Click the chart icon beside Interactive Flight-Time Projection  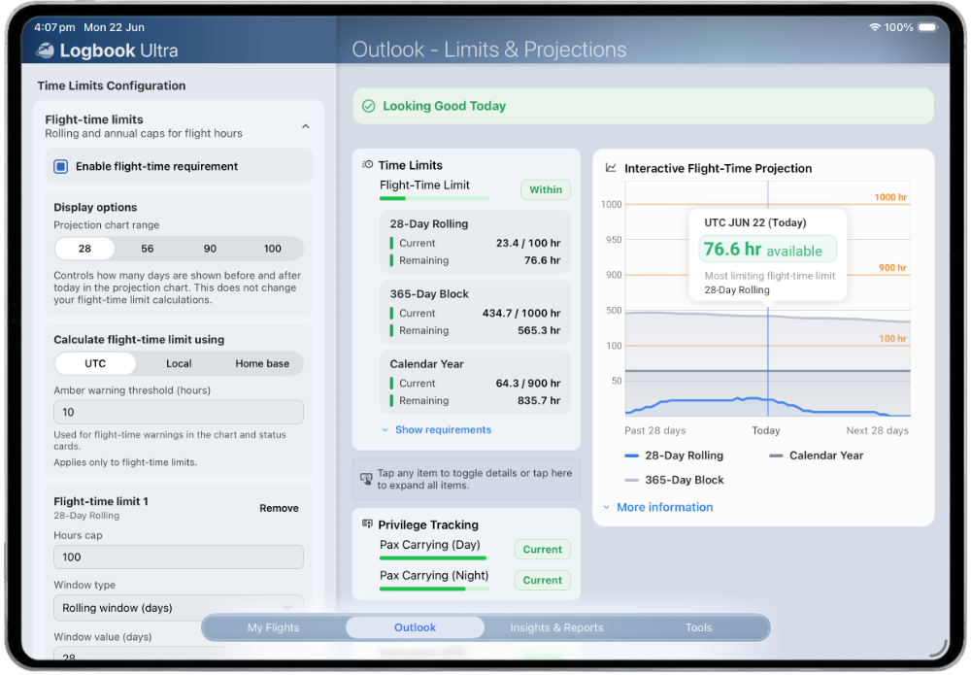611,168
